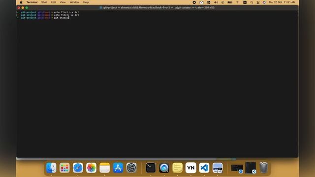Open the App Store in Dock
The width and height of the screenshot is (315, 177).
coord(118,168)
